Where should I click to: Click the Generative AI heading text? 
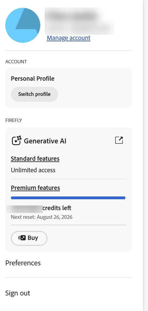tap(45, 141)
